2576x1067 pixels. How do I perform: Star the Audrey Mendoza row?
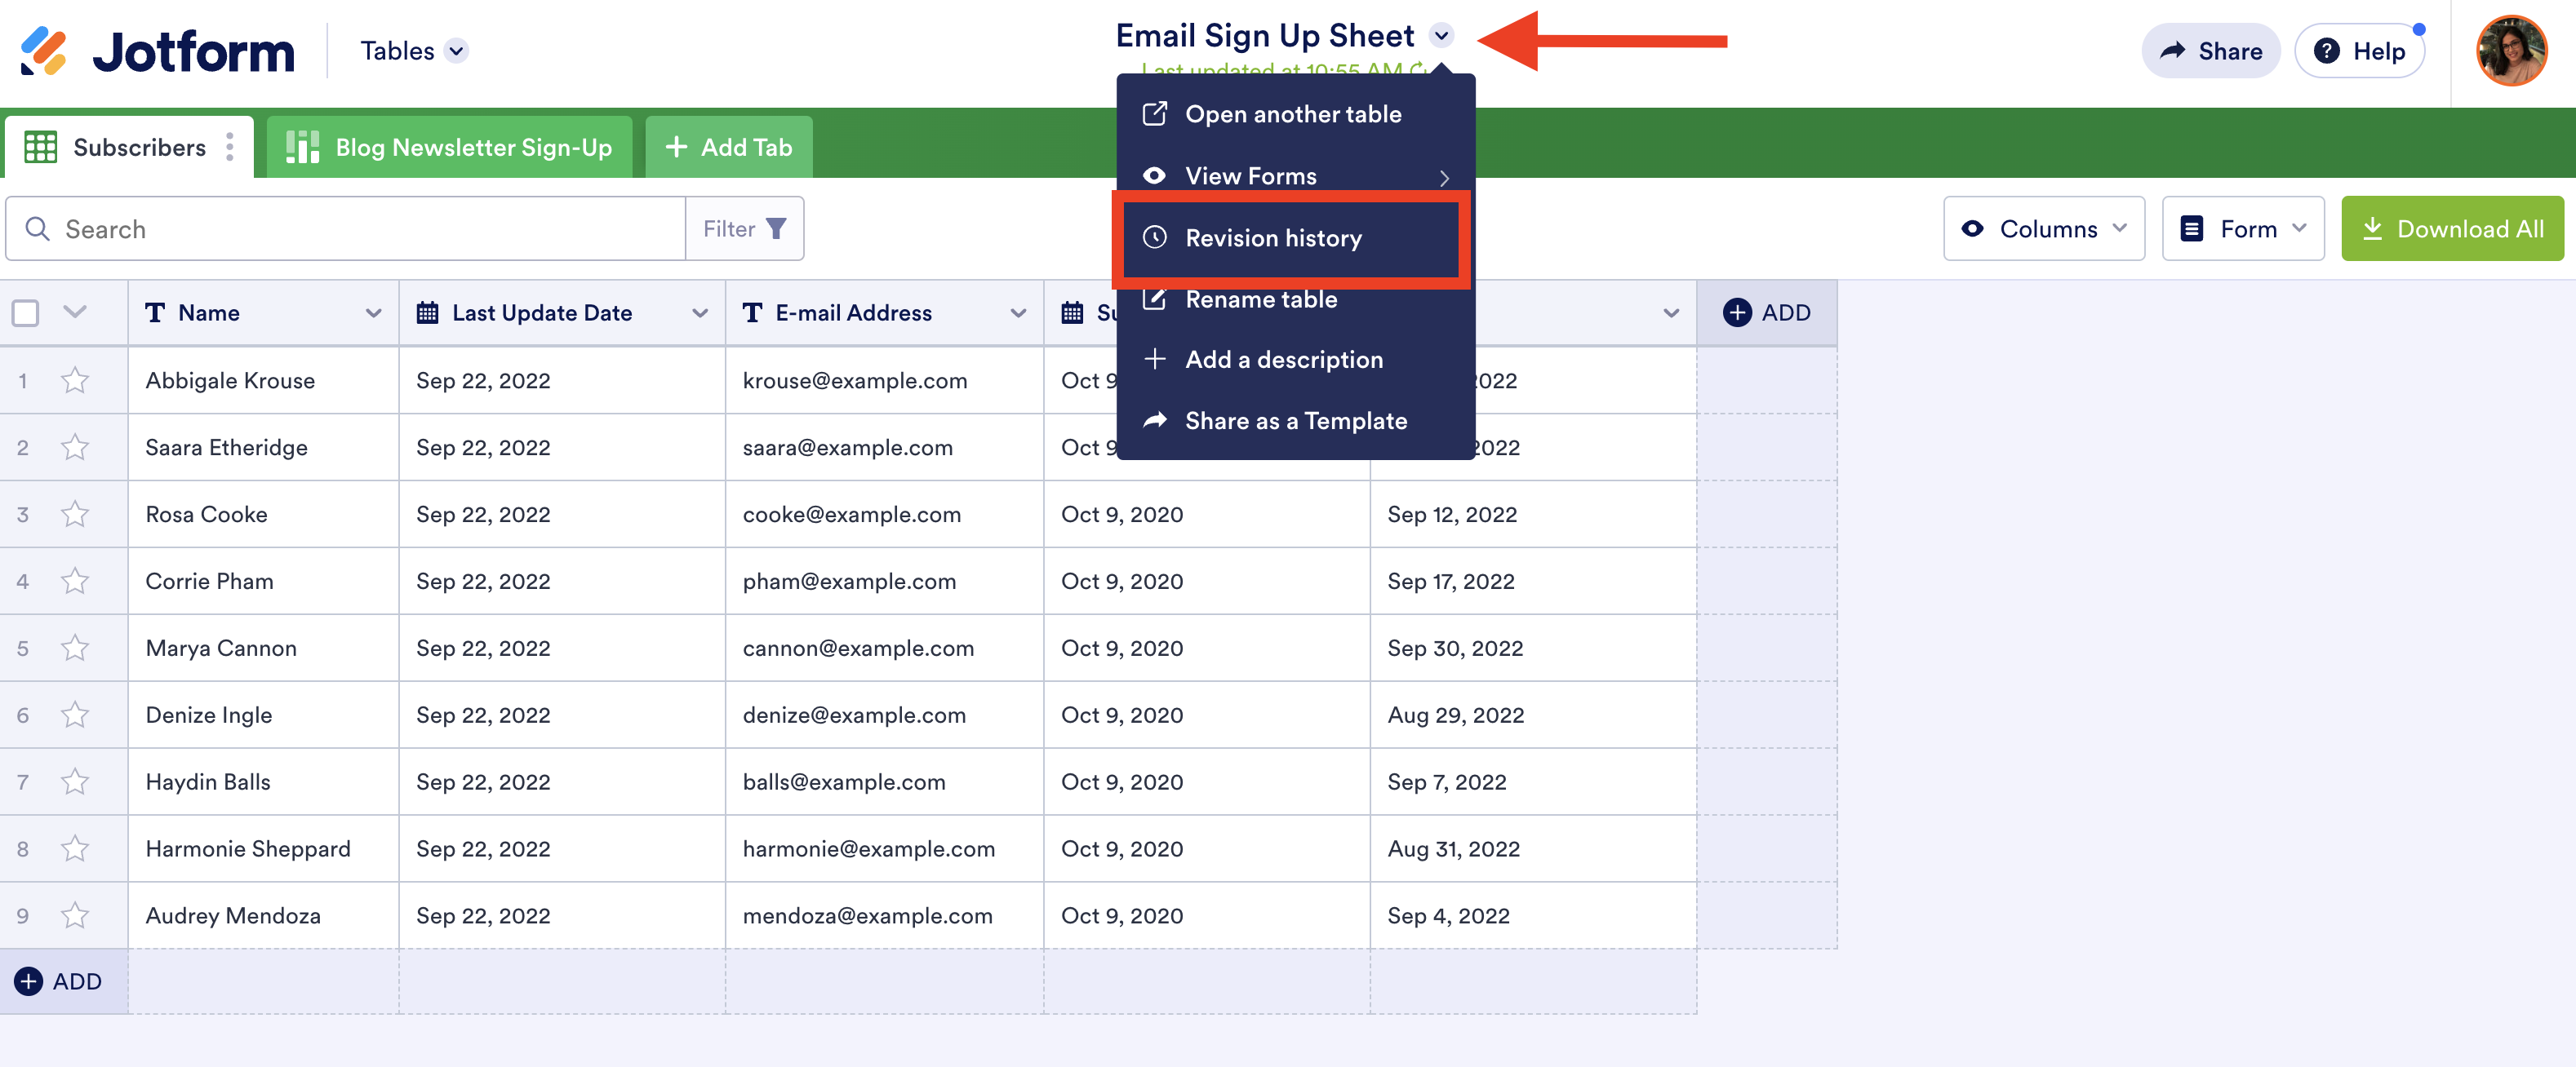point(75,915)
